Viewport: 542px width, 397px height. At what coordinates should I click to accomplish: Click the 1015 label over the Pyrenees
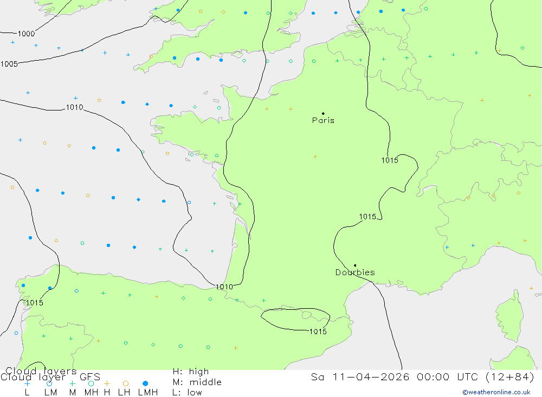point(318,331)
